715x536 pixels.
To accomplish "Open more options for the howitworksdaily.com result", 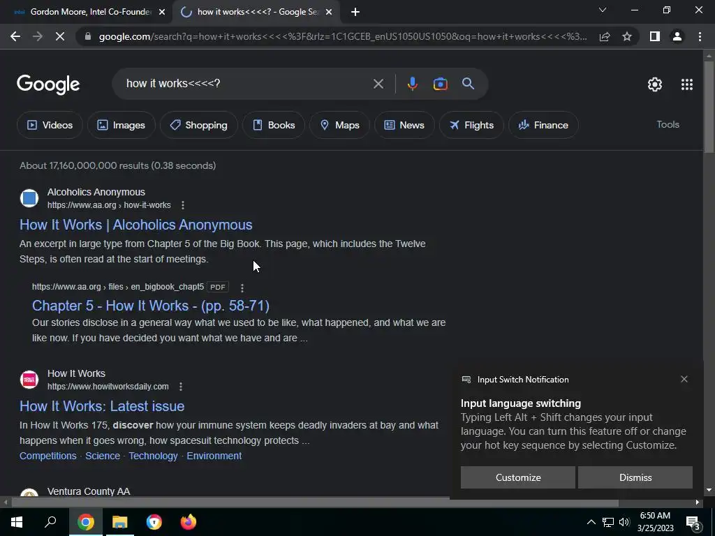I will tap(181, 387).
